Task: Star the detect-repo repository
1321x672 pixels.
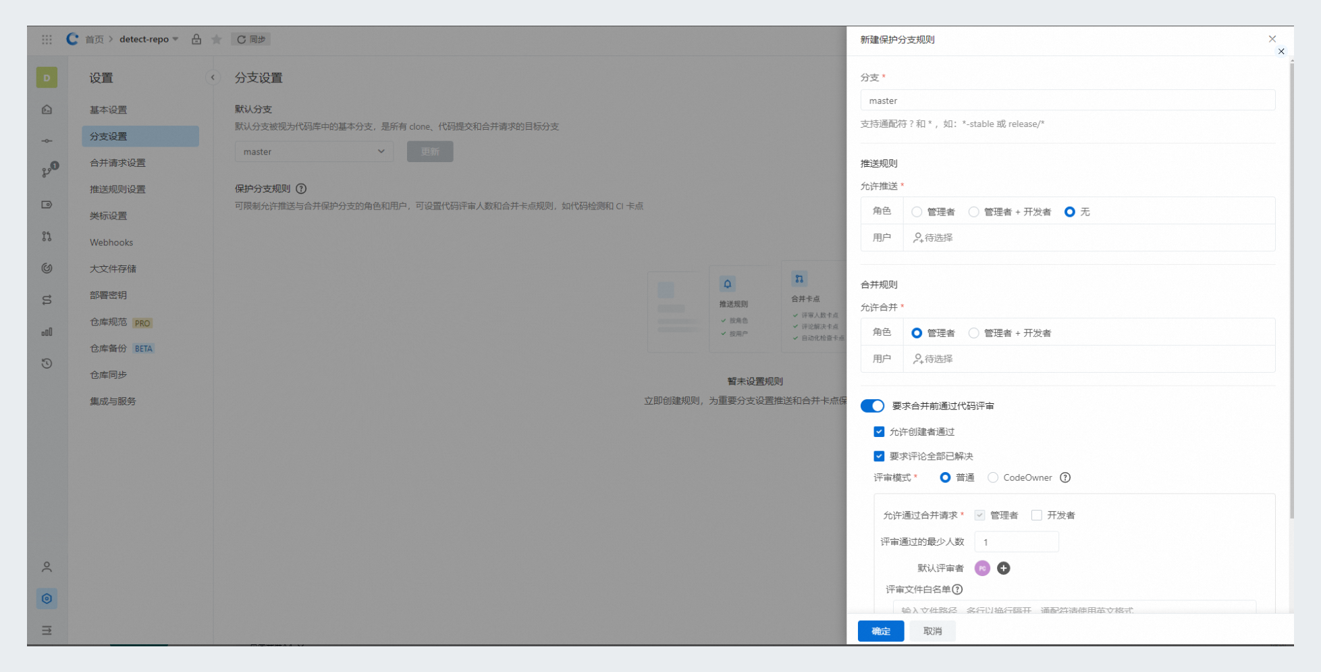Action: [x=217, y=39]
